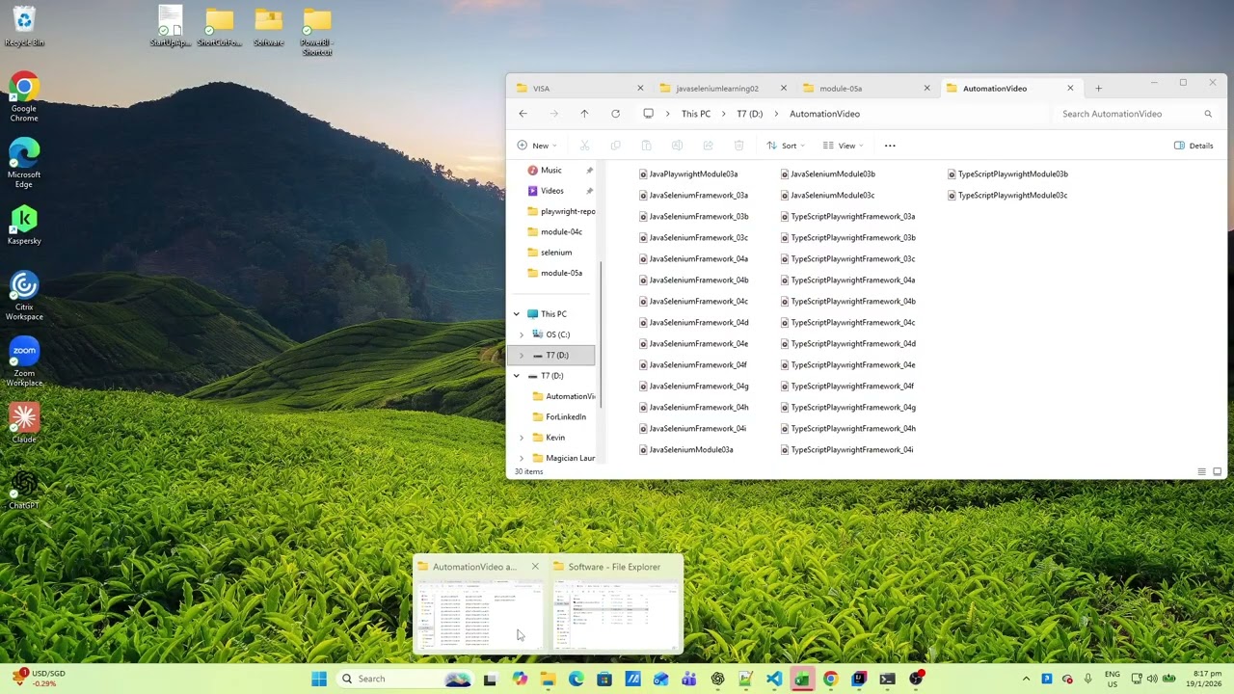Launch Microsoft Edge desktop shortcut
1234x694 pixels.
(24, 162)
